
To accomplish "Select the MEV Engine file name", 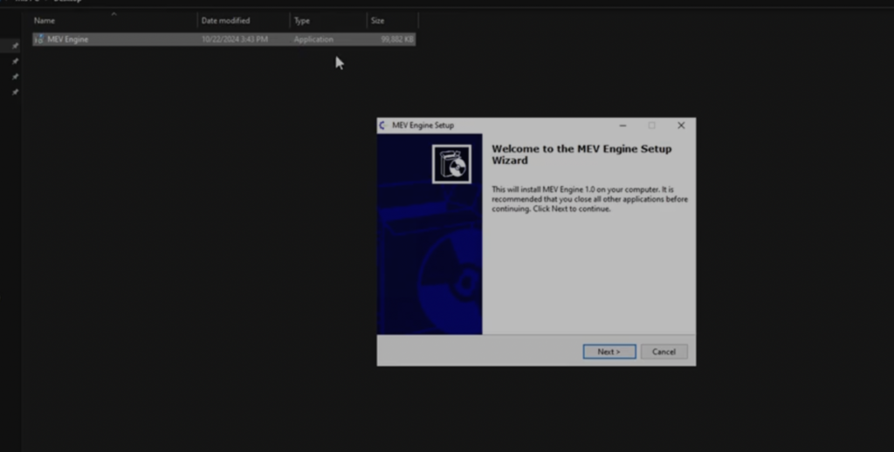I will click(68, 39).
